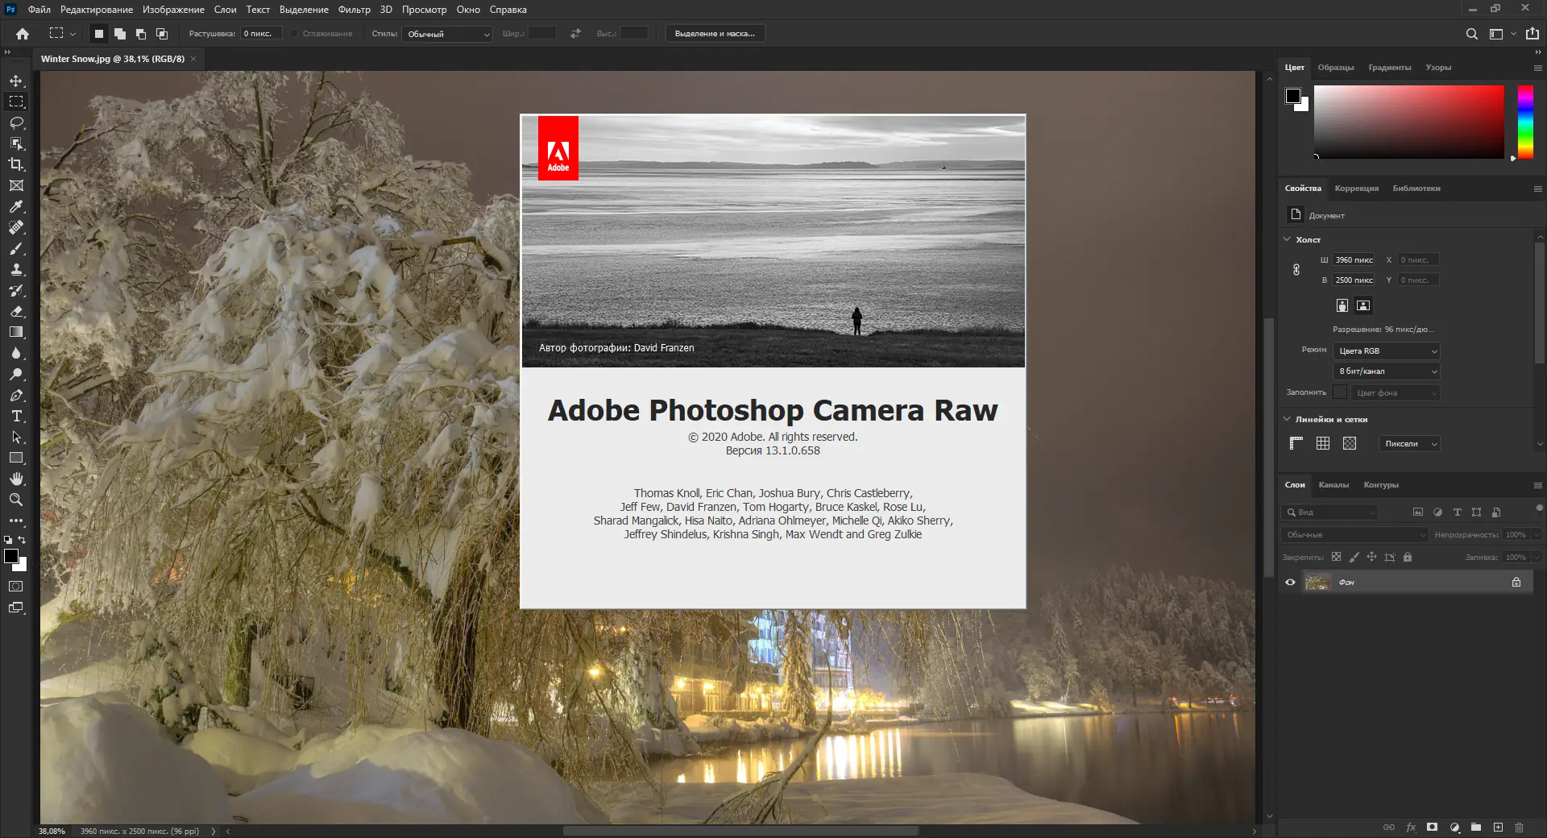Select the Brush tool
Image resolution: width=1547 pixels, height=838 pixels.
click(16, 248)
